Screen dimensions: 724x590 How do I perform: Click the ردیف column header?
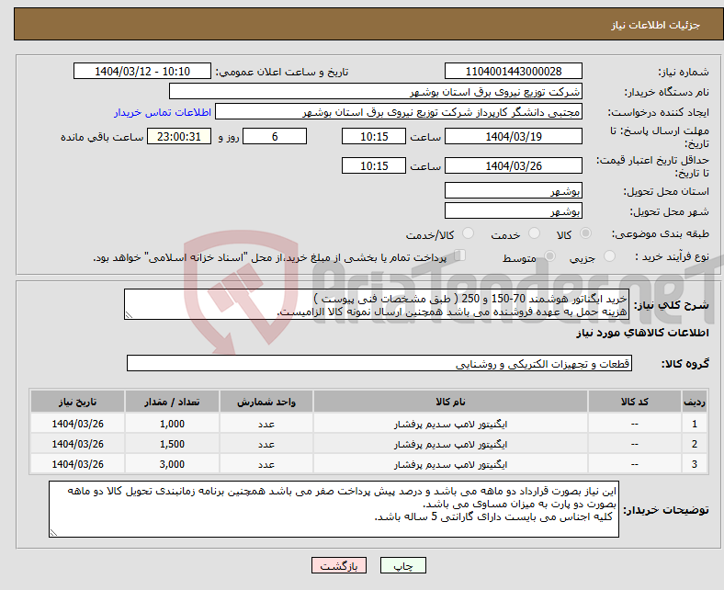click(694, 402)
